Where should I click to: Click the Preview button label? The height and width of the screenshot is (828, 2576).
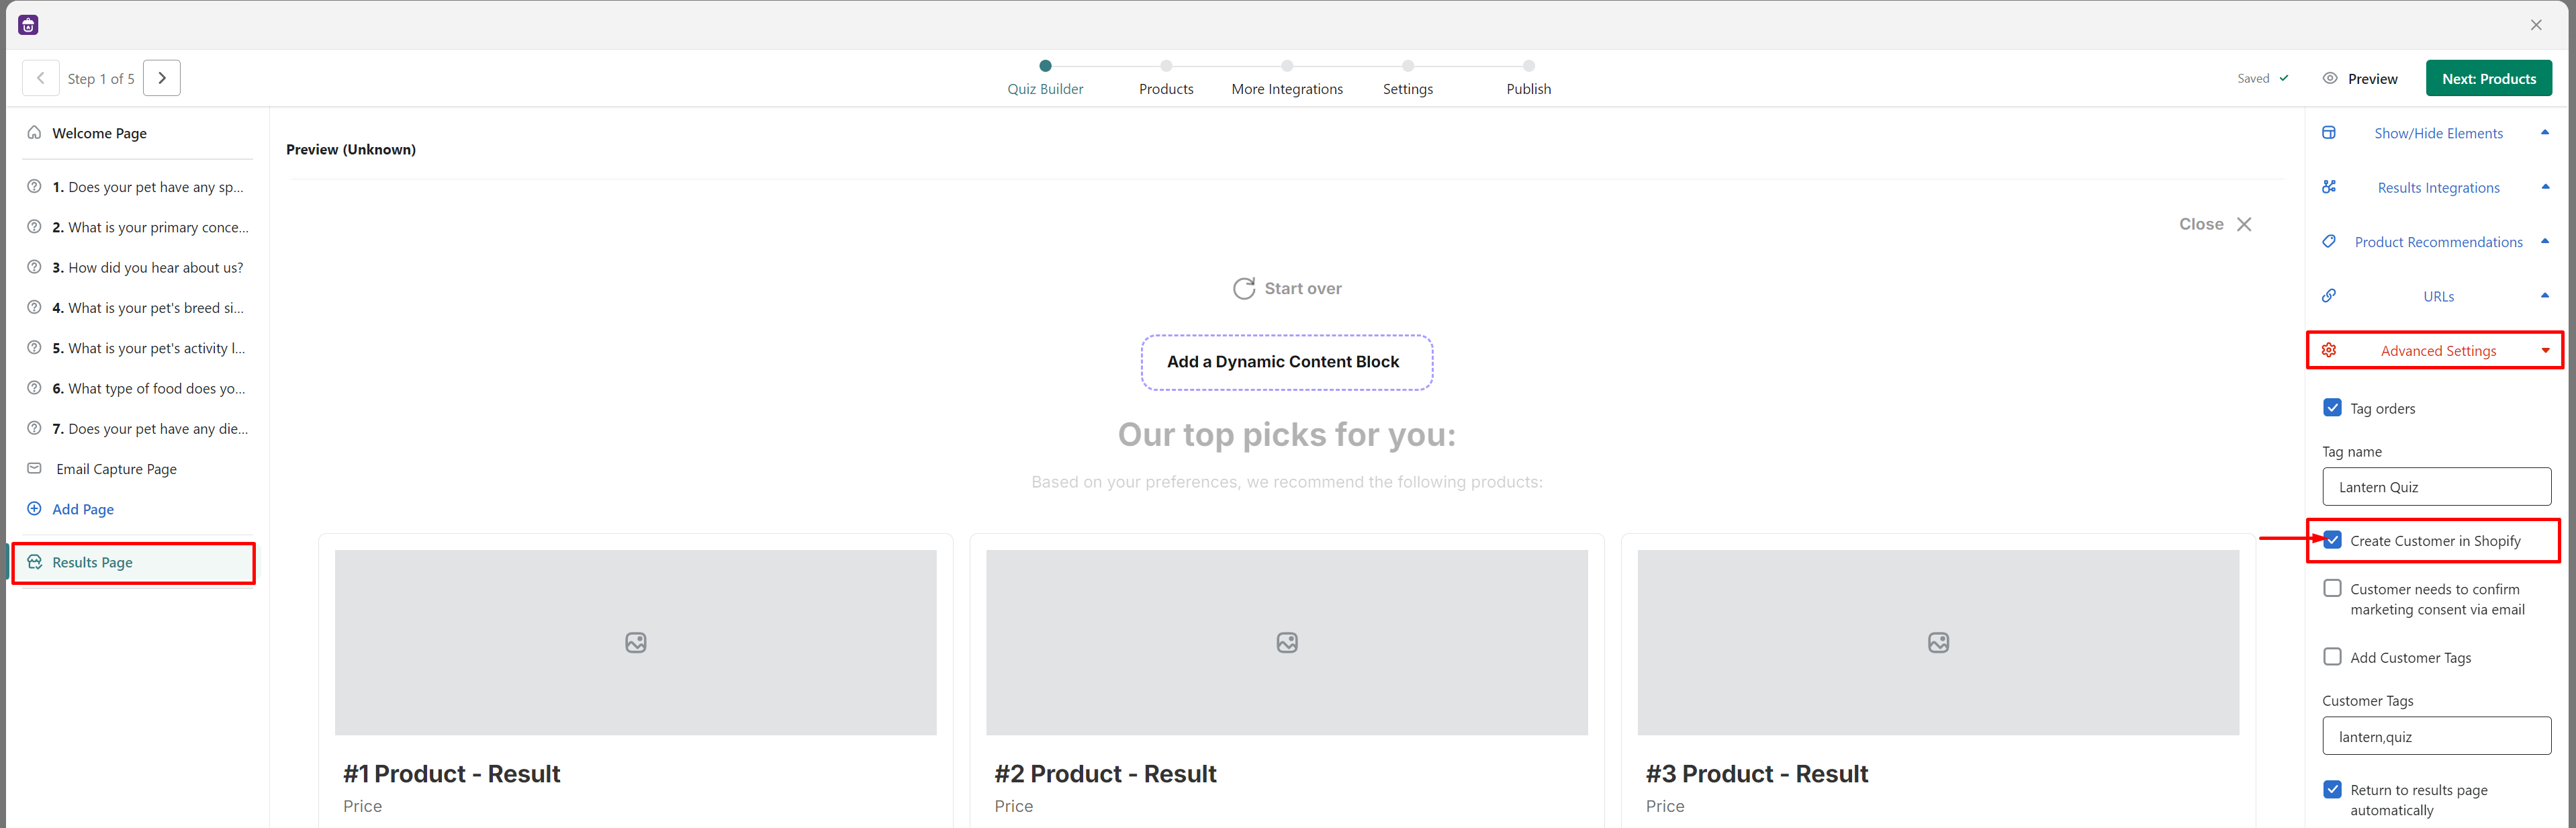tap(2372, 79)
